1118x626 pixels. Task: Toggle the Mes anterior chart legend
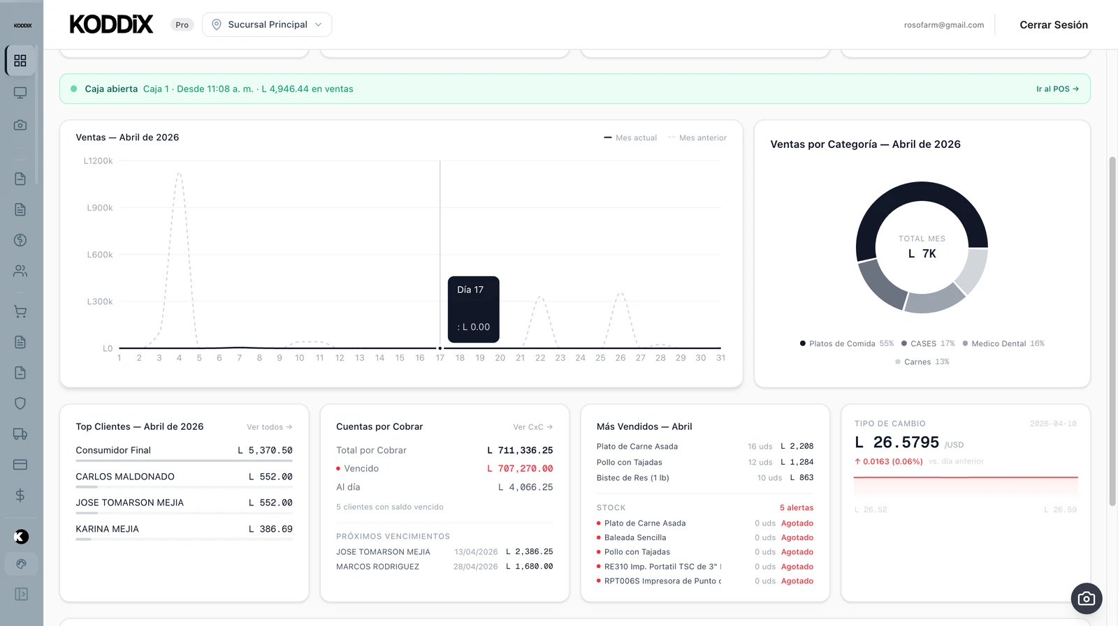[697, 138]
